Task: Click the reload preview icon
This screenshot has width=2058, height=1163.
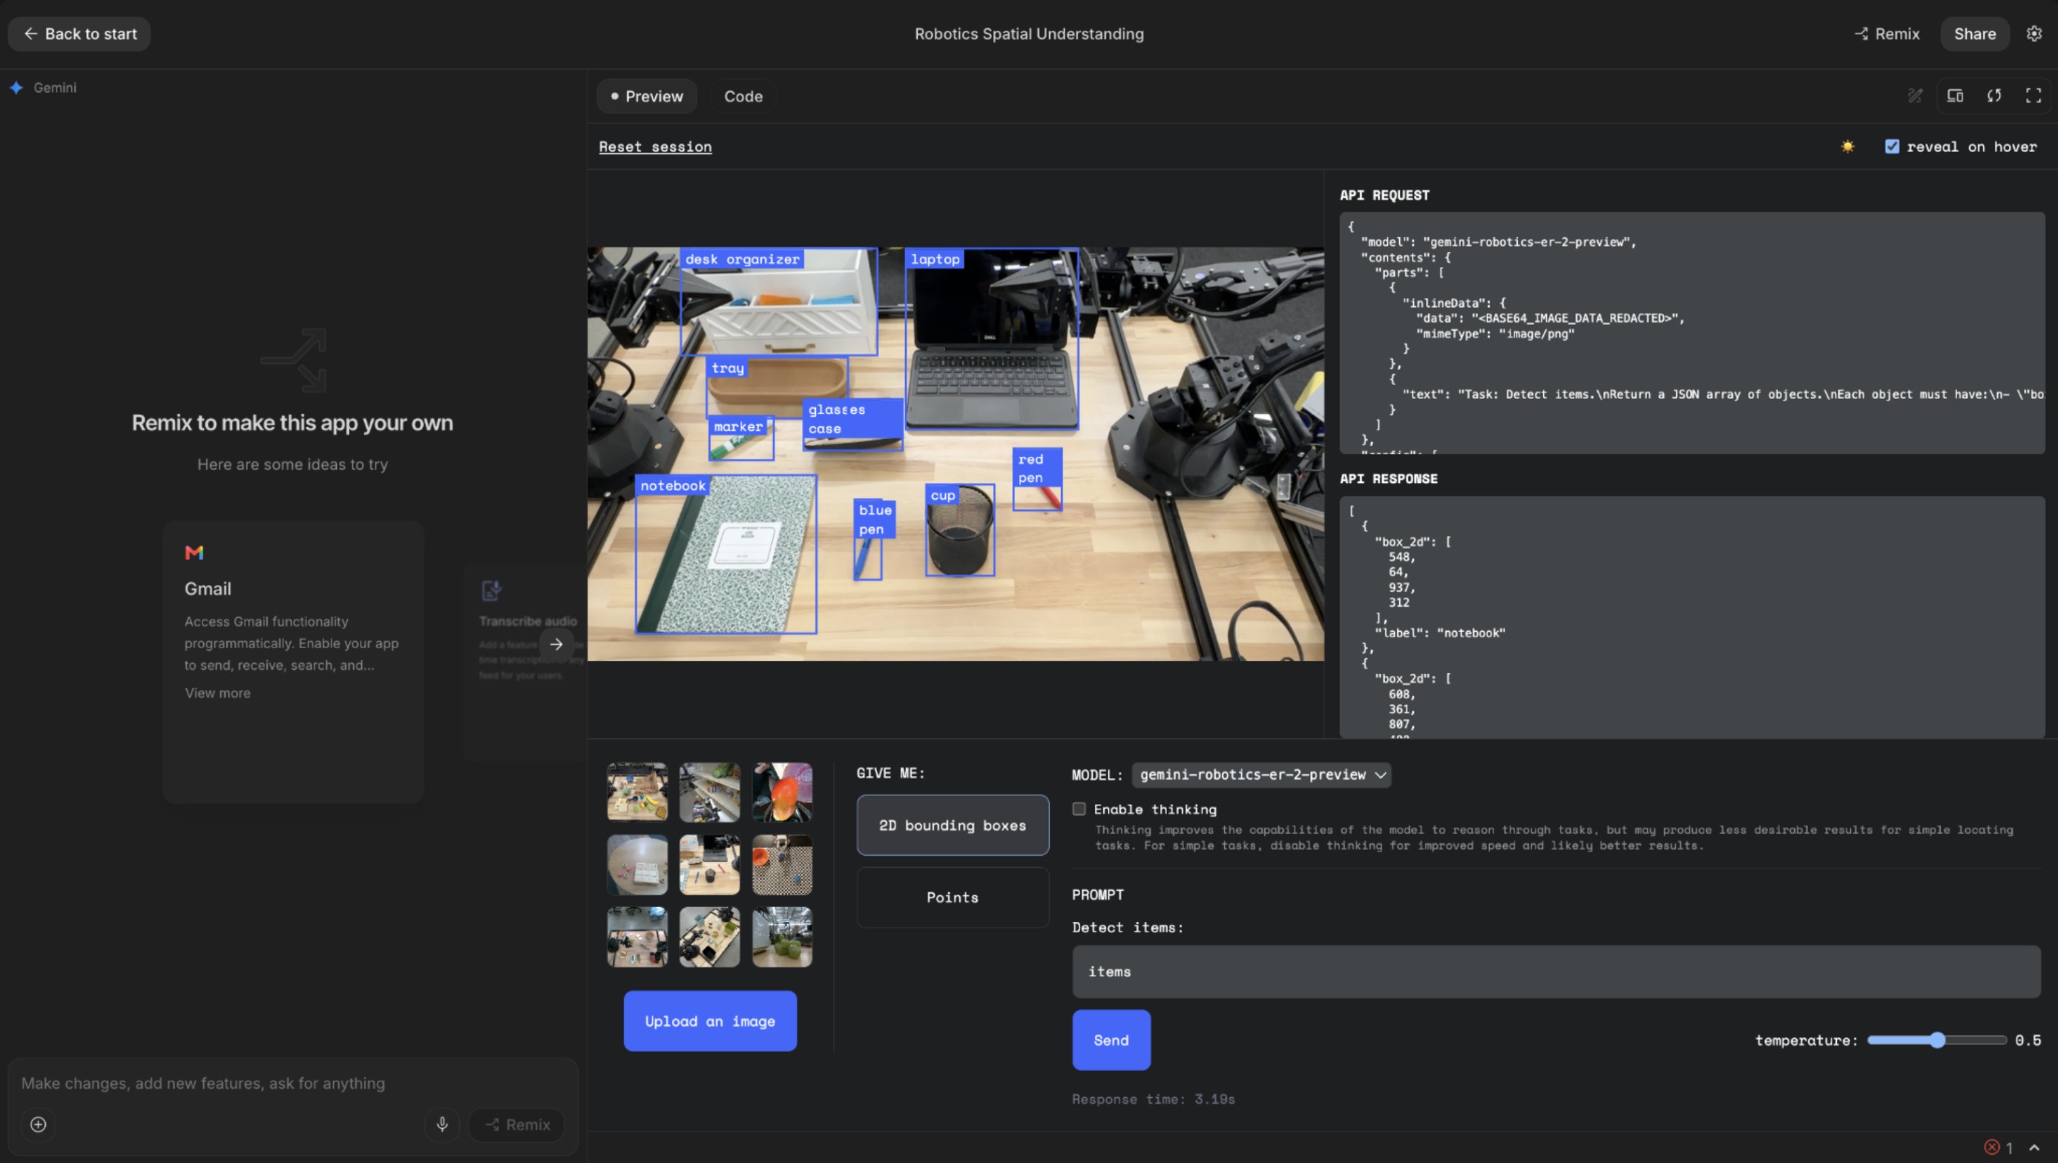Action: 1994,96
